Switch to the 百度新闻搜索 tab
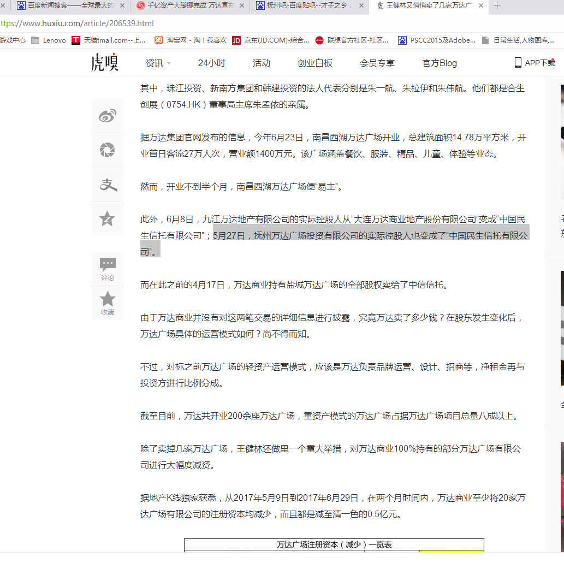Image resolution: width=564 pixels, height=563 pixels. tap(70, 5)
